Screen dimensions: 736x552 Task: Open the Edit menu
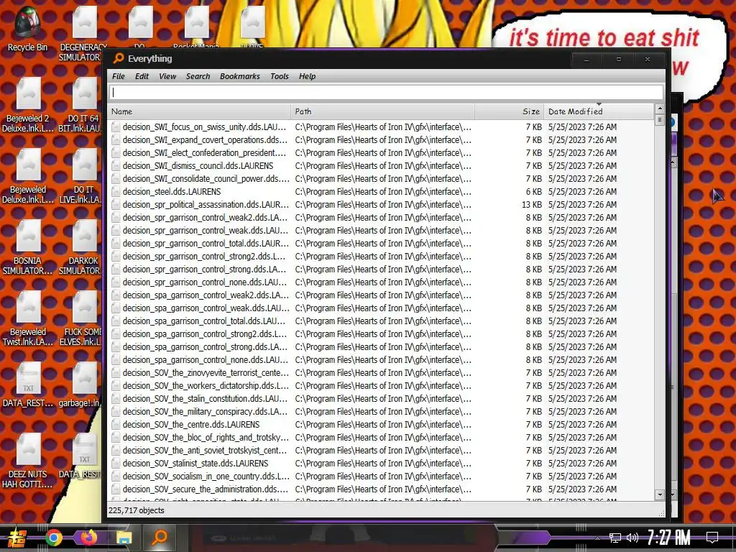[142, 76]
